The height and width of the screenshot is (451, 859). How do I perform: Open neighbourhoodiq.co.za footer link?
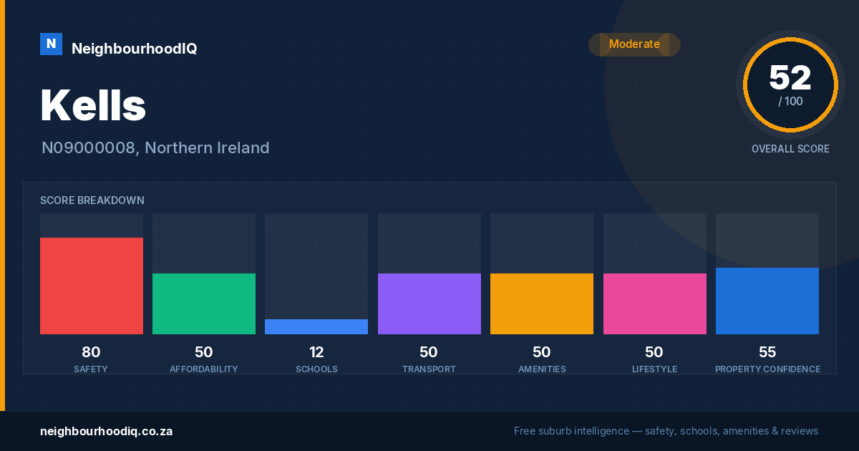coord(106,431)
